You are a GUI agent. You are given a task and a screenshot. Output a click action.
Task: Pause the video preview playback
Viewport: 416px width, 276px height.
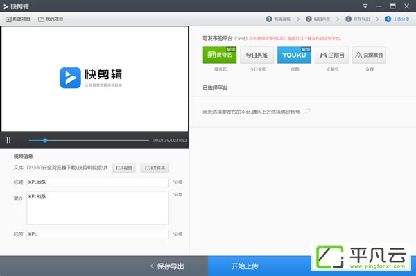(x=8, y=140)
